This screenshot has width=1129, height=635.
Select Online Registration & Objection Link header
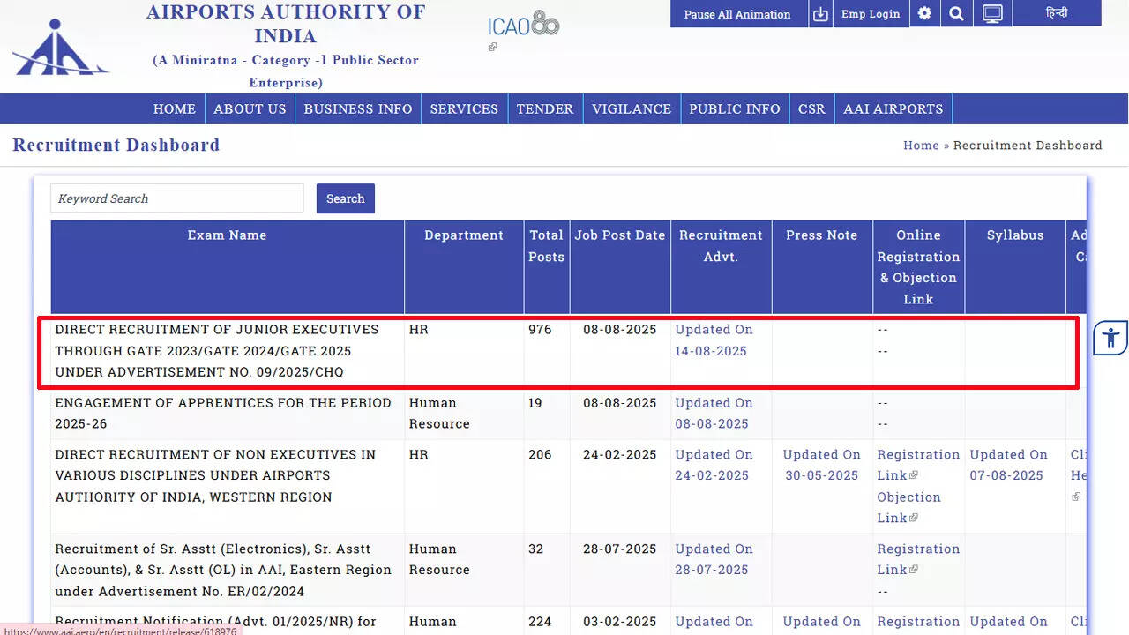[x=918, y=267]
